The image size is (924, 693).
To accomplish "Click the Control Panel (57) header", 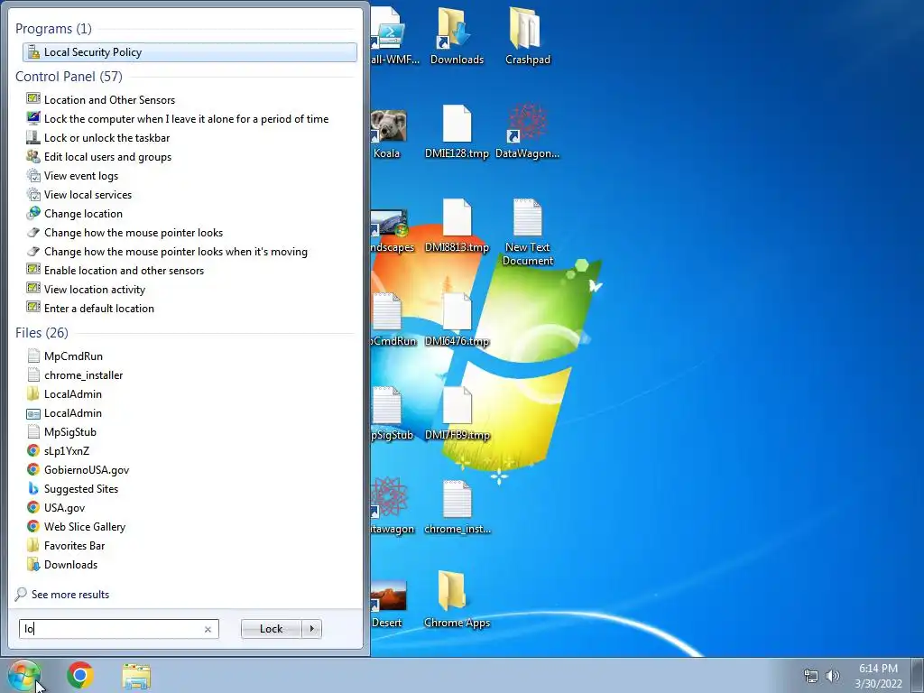I will [69, 76].
